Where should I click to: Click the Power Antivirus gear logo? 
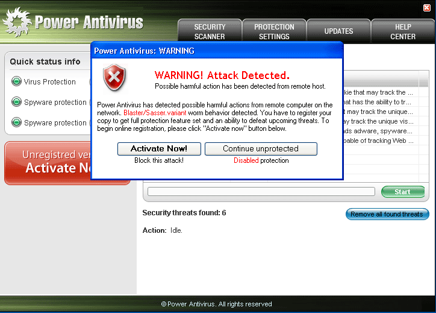pos(16,22)
